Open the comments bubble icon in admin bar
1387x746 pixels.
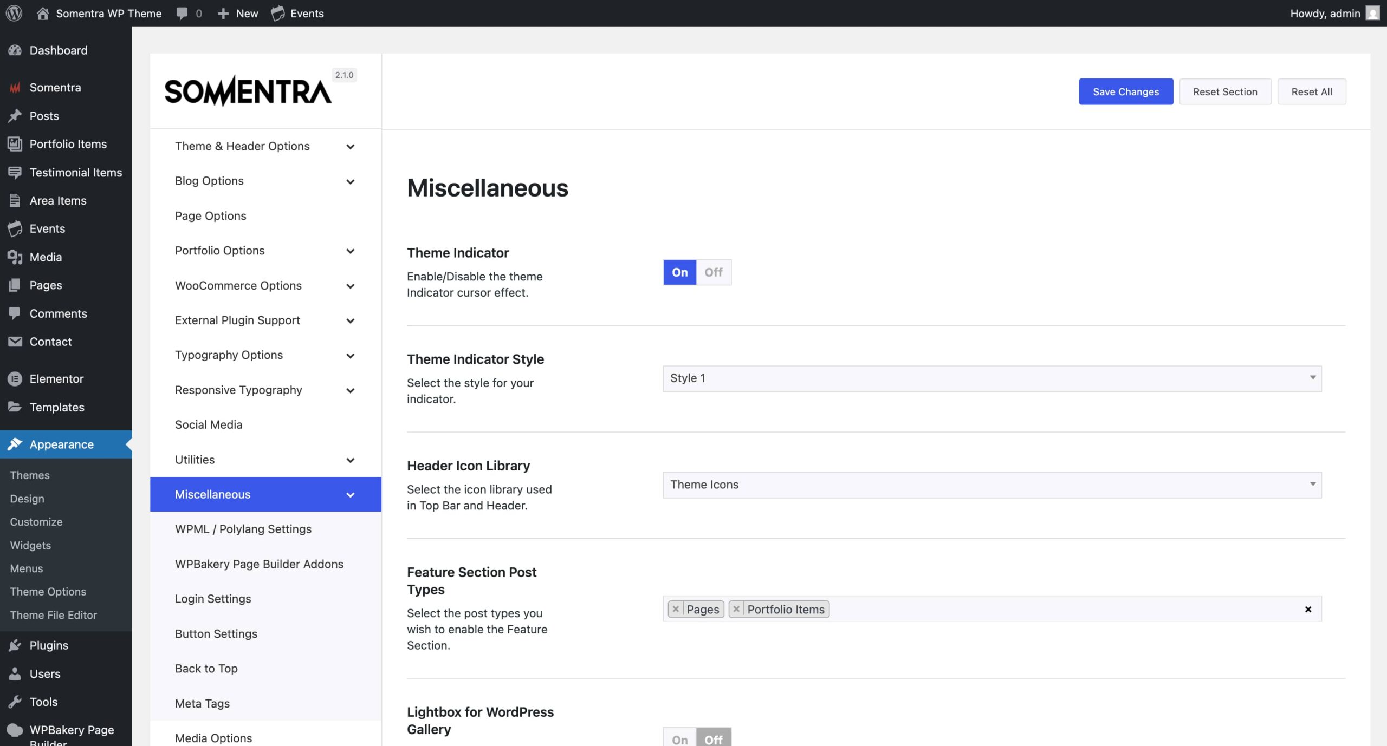tap(182, 14)
